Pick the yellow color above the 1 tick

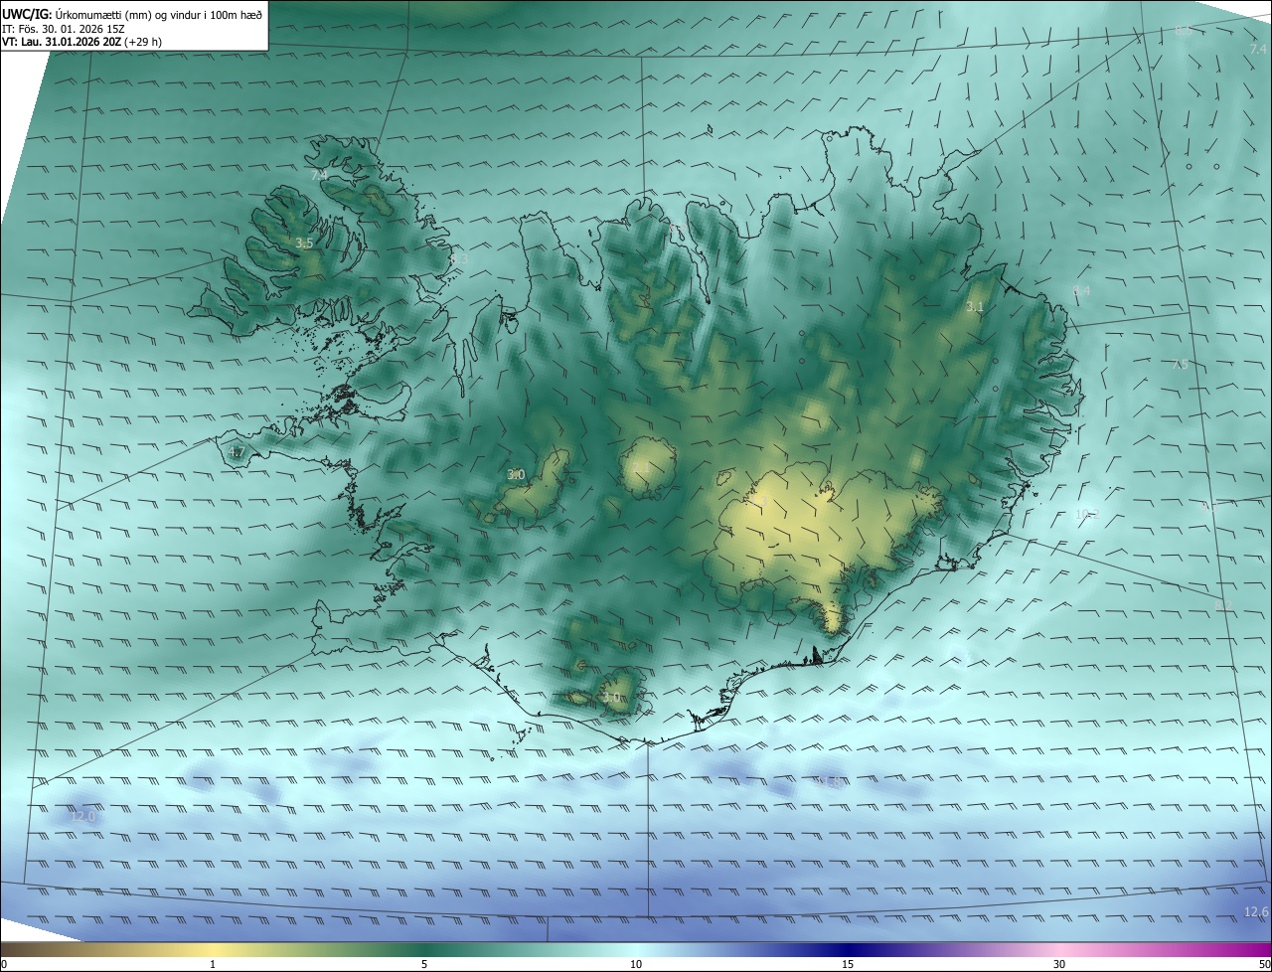point(213,949)
